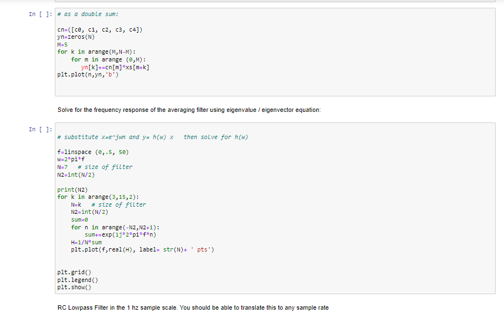Click the 'yn=zeros(N)' code line

pyautogui.click(x=76, y=37)
